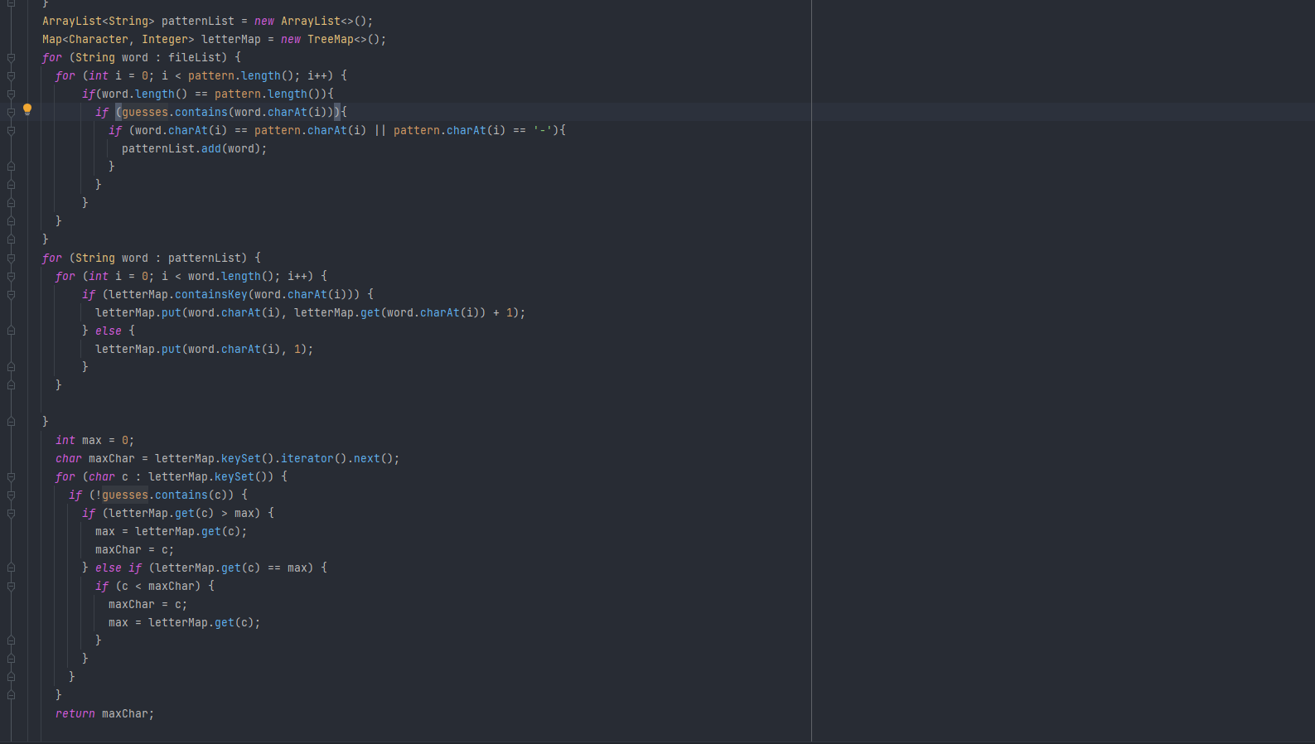Click the 'return' keyword on the last line
Image resolution: width=1315 pixels, height=744 pixels.
(75, 713)
